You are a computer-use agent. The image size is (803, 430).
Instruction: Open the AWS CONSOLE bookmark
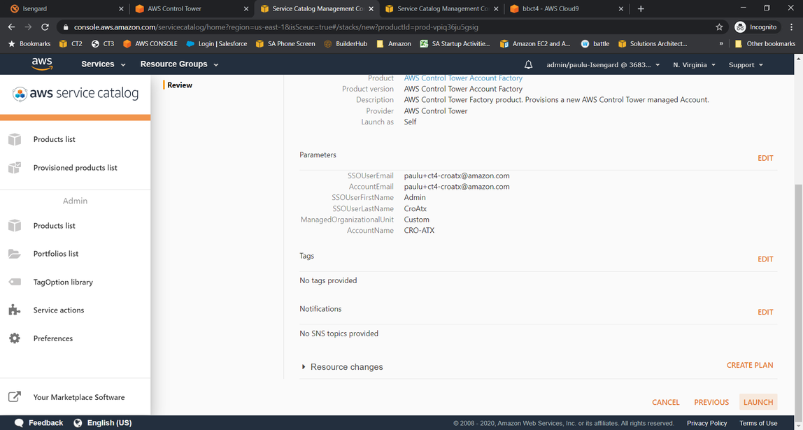[150, 43]
